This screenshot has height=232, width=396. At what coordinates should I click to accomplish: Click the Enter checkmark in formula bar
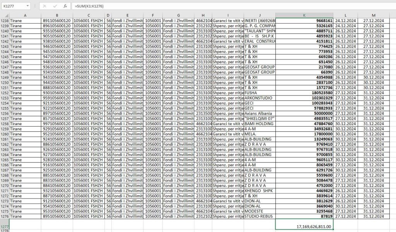[x=55, y=6]
